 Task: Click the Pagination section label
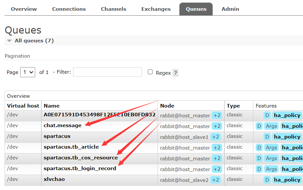(17, 56)
